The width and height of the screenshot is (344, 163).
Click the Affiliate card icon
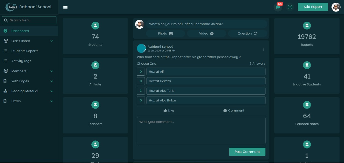95,65
